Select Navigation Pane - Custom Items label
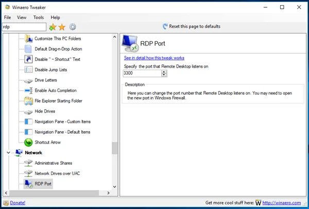Screen dimensions: 309x209 pos(63,122)
